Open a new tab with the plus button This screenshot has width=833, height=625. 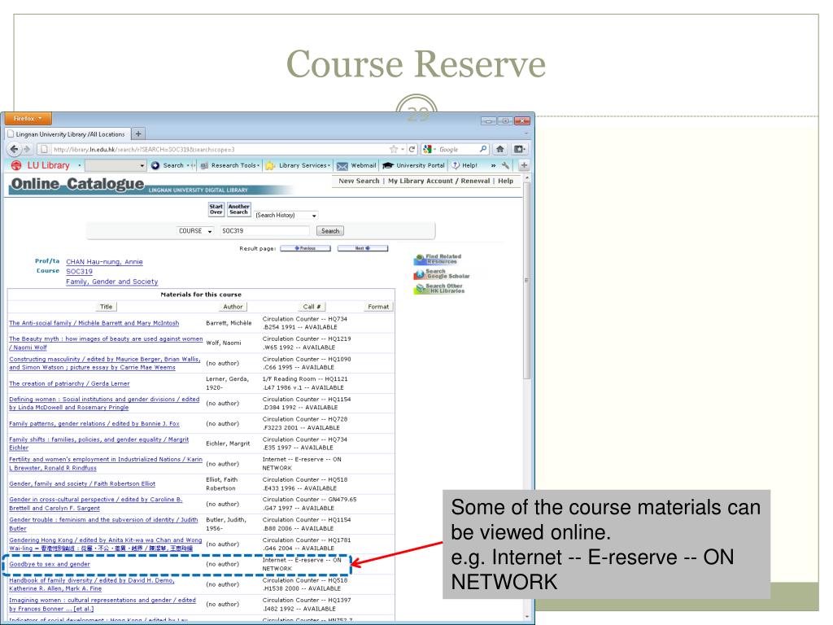[x=138, y=134]
